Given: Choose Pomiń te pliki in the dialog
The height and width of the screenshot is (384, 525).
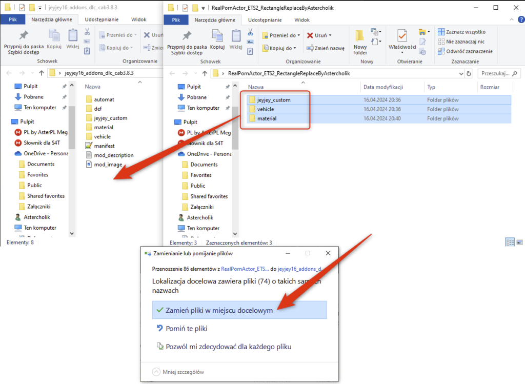Looking at the screenshot, I should pos(187,329).
